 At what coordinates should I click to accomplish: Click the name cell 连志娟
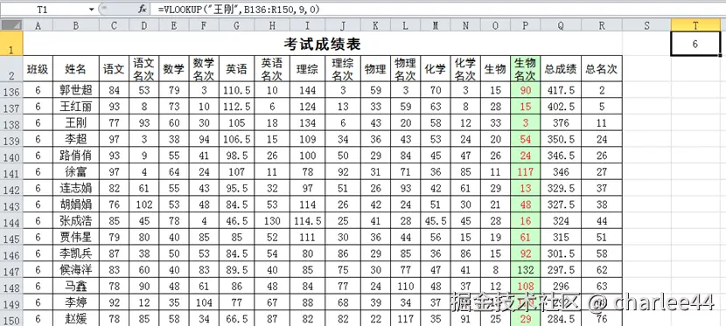[x=76, y=189]
